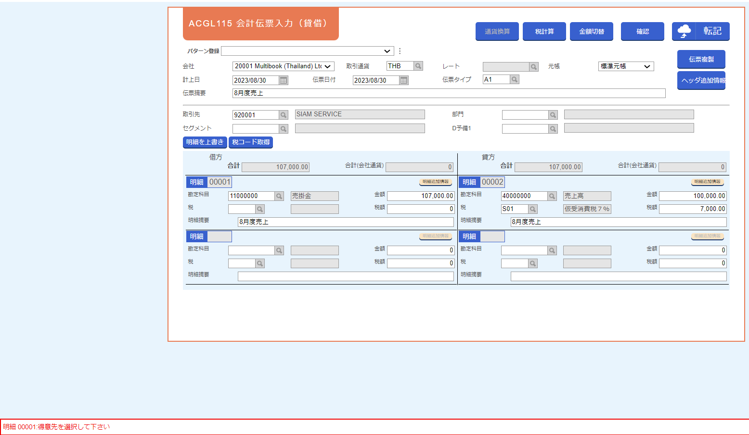Click the セグメント lookup icon
The width and height of the screenshot is (749, 435).
(284, 129)
